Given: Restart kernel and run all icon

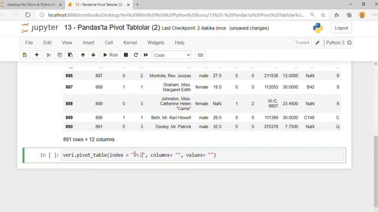Looking at the screenshot, I should coord(146,55).
